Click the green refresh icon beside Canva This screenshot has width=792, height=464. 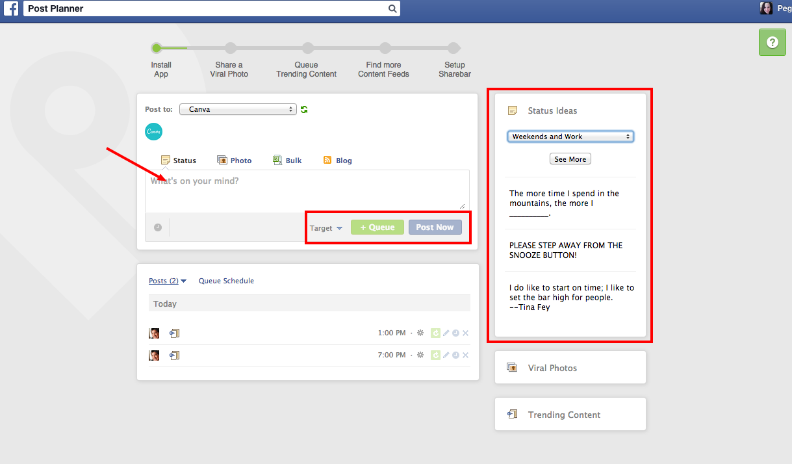[x=304, y=109]
